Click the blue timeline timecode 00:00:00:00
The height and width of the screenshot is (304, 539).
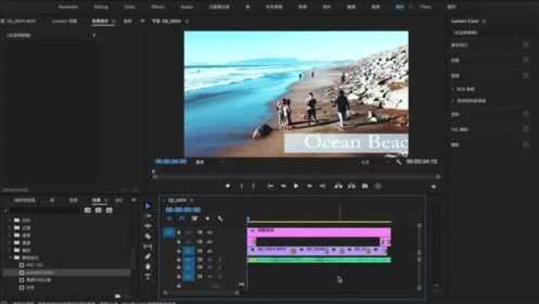click(183, 210)
